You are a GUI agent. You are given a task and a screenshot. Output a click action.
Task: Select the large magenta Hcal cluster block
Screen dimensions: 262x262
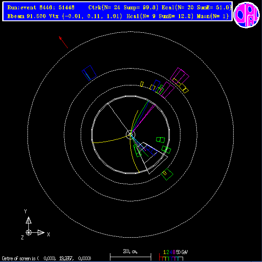180,77
